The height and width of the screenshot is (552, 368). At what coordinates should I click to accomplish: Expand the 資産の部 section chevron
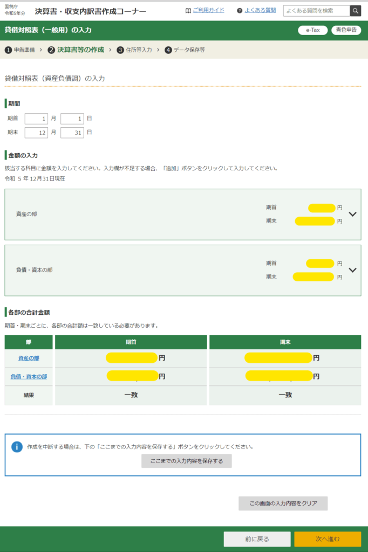pyautogui.click(x=353, y=214)
